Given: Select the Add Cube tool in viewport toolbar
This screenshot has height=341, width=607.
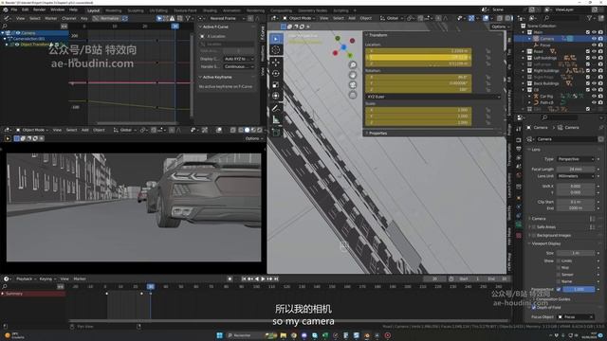Looking at the screenshot, I should pyautogui.click(x=276, y=133).
